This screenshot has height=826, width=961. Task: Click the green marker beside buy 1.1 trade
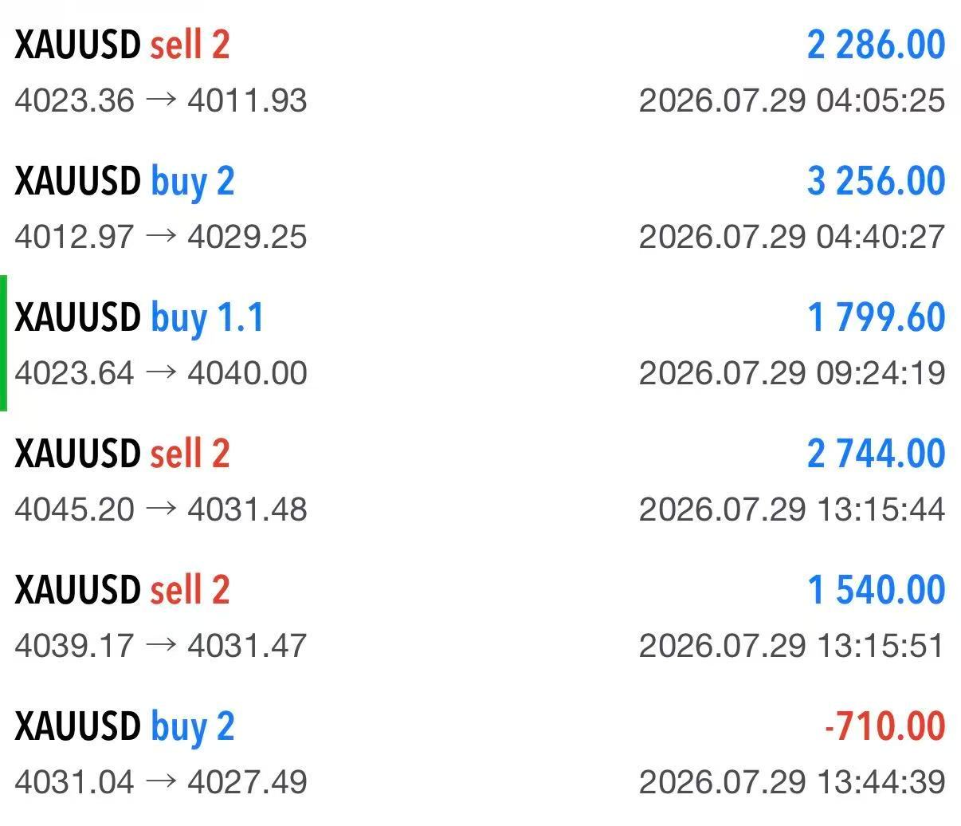(x=3, y=344)
